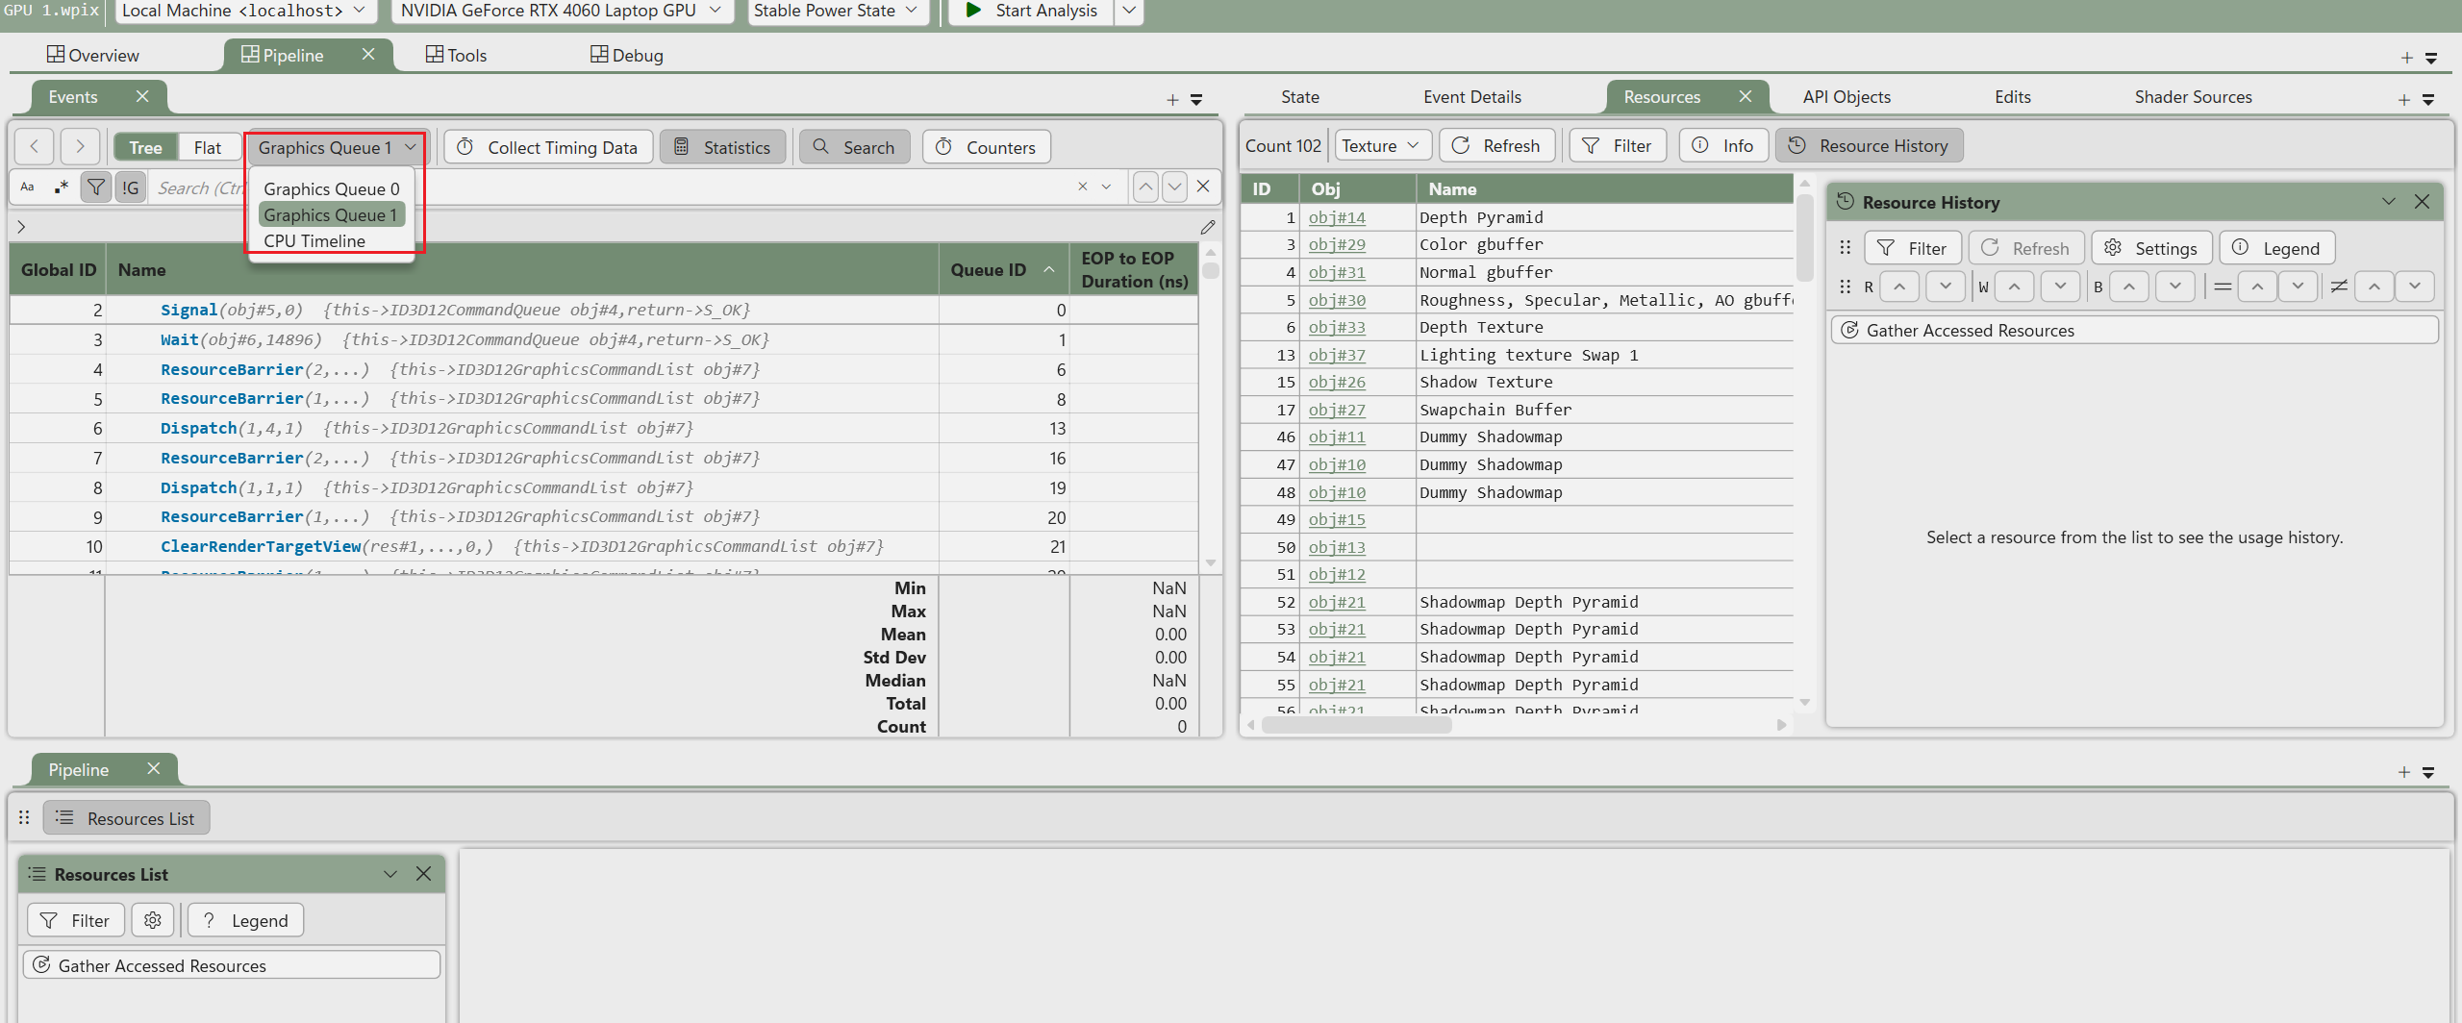
Task: Toggle the funnel filter in Events search bar
Action: [x=96, y=187]
